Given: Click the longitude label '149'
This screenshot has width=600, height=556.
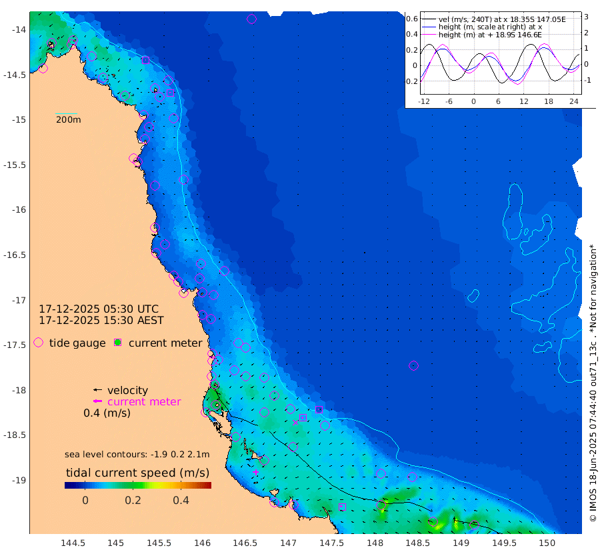Looking at the screenshot, I should 461,543.
